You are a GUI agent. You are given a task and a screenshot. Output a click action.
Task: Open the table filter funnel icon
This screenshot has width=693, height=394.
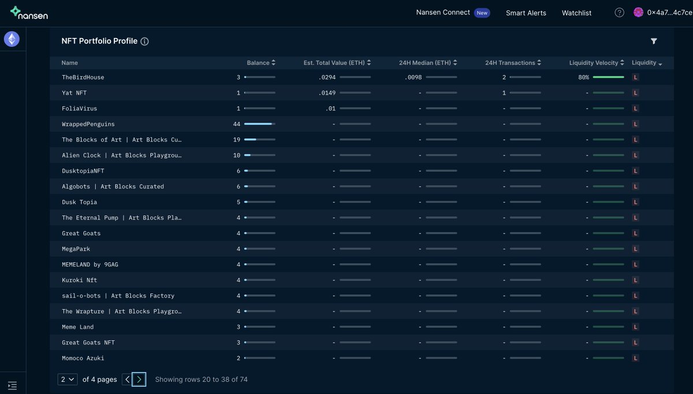coord(654,41)
